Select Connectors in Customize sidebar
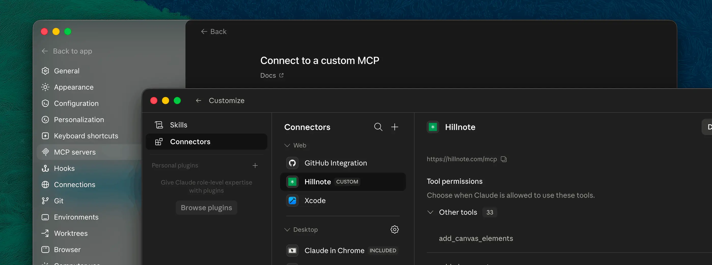712x265 pixels. click(206, 142)
